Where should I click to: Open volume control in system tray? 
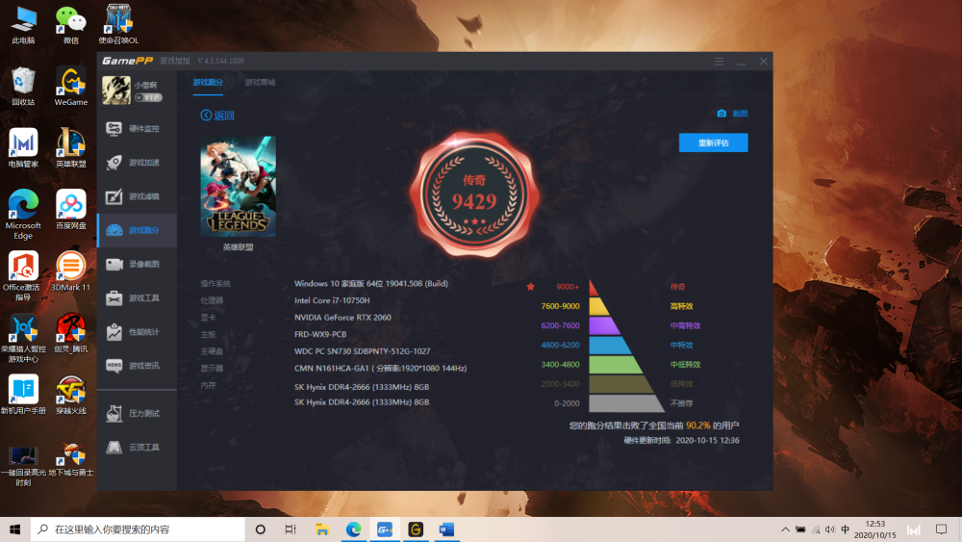pyautogui.click(x=830, y=529)
